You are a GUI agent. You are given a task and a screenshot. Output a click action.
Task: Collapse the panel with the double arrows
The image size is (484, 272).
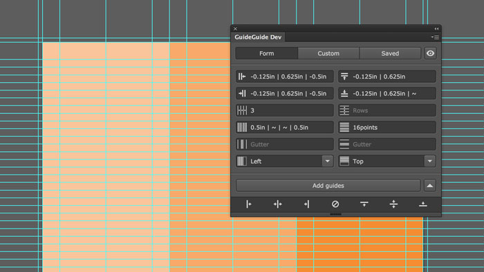pos(436,28)
